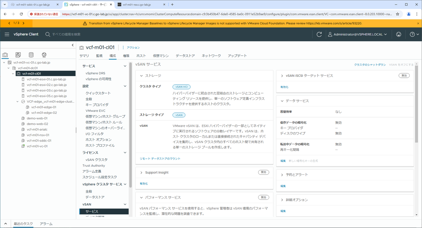Collapse the データ サービス card
422x228 pixels.
[x=282, y=101]
